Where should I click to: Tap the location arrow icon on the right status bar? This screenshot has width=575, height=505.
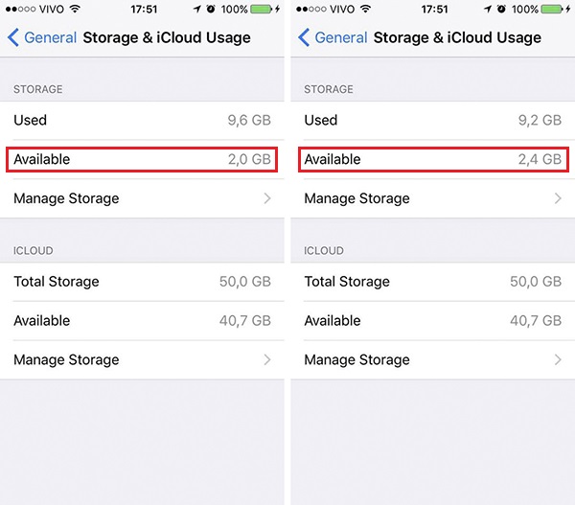488,9
